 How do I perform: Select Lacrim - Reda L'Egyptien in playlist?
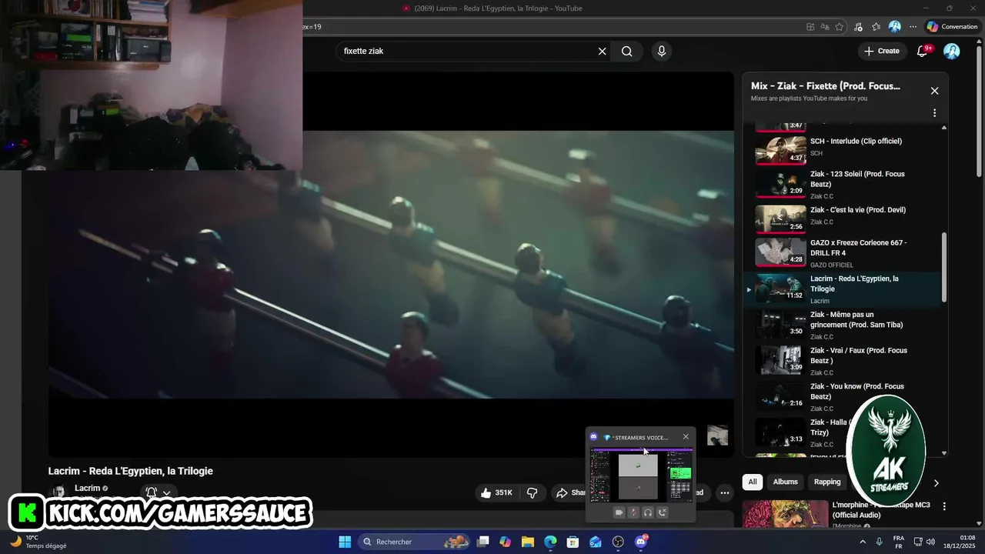[x=843, y=289]
